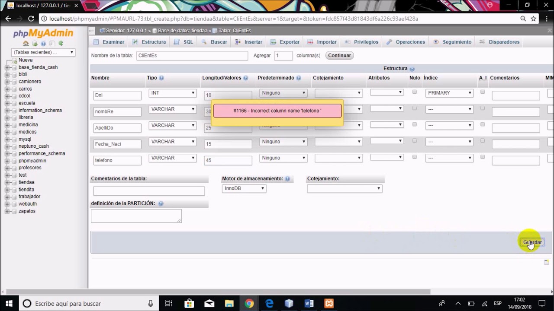Viewport: 554px width, 311px height.
Task: Open XAMPP from the taskbar
Action: 329,304
